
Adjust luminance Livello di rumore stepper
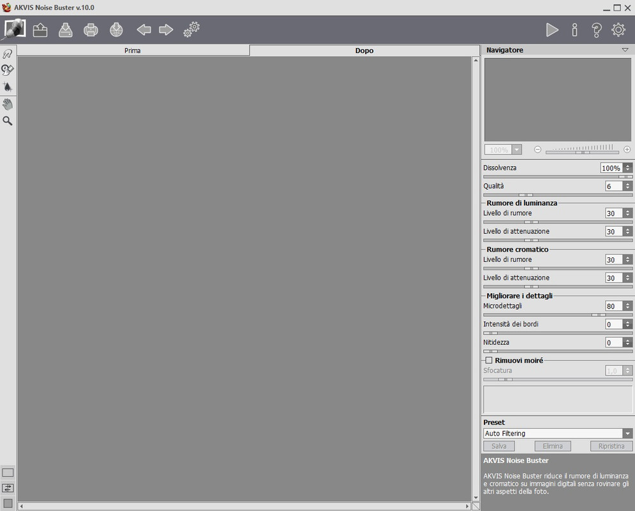tap(628, 213)
